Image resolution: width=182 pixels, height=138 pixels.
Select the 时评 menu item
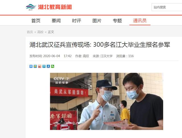[77, 21]
